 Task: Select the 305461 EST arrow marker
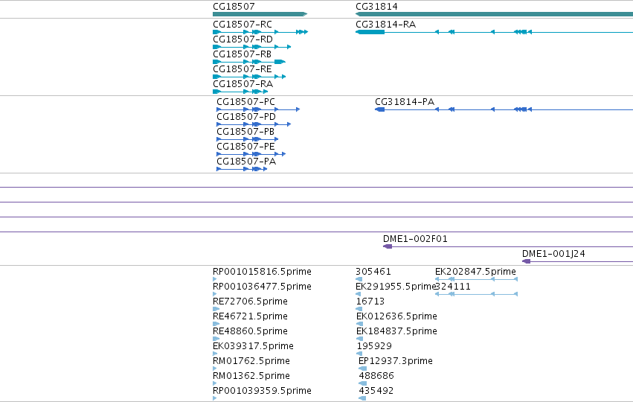[x=359, y=279]
